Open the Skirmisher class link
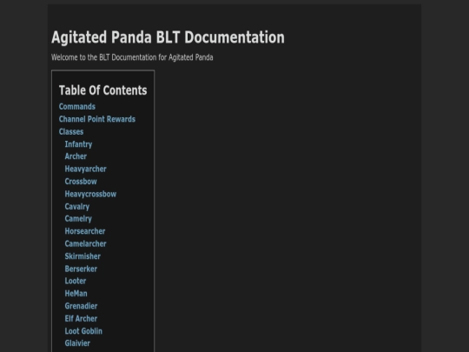Image resolution: width=469 pixels, height=352 pixels. coord(83,256)
